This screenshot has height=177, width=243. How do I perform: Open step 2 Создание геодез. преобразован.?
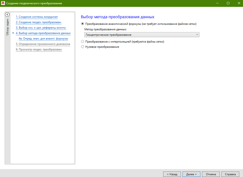38,22
